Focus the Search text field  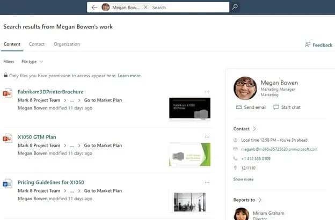coord(190,8)
